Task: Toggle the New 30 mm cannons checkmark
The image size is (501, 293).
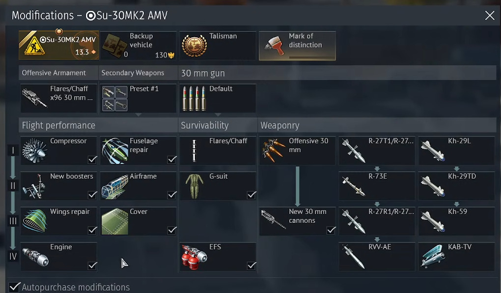Action: coord(331,230)
